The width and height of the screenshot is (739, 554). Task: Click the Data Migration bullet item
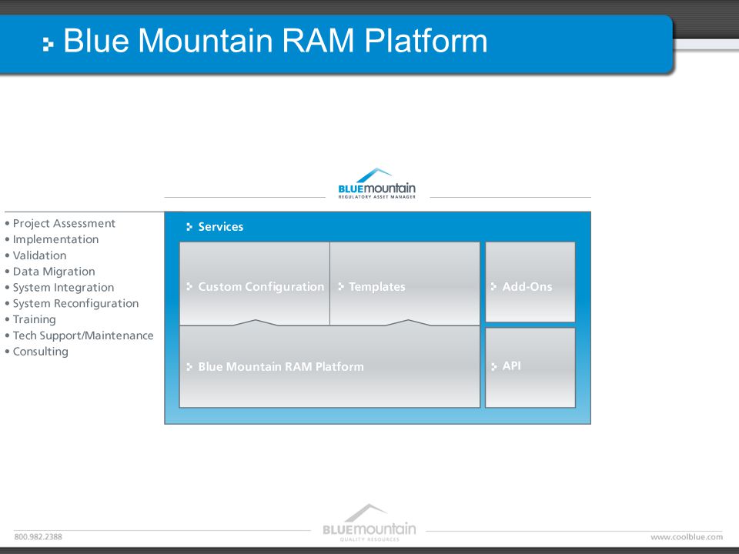coord(50,272)
